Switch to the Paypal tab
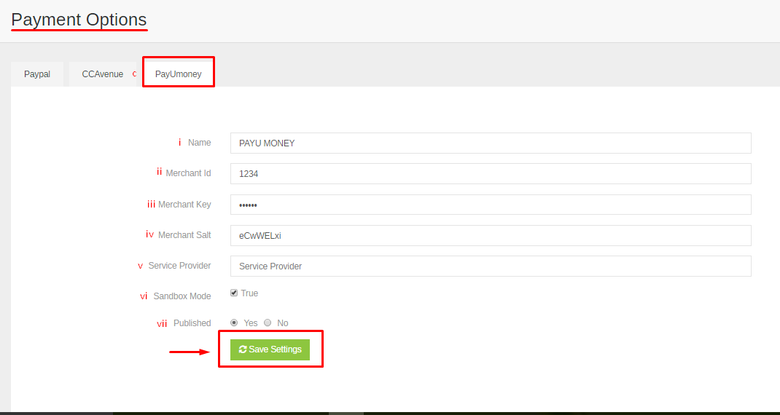 pyautogui.click(x=37, y=74)
